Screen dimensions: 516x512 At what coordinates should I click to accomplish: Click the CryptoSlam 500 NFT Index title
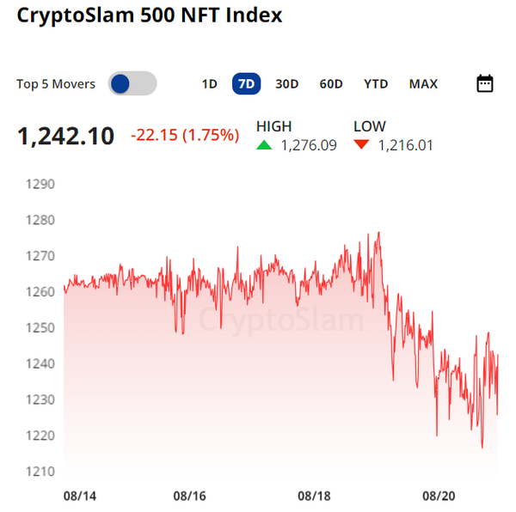click(x=150, y=16)
